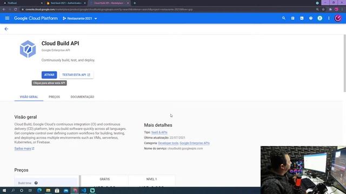Open the gift box icon in the blue header
The width and height of the screenshot is (346, 194).
pyautogui.click(x=292, y=18)
